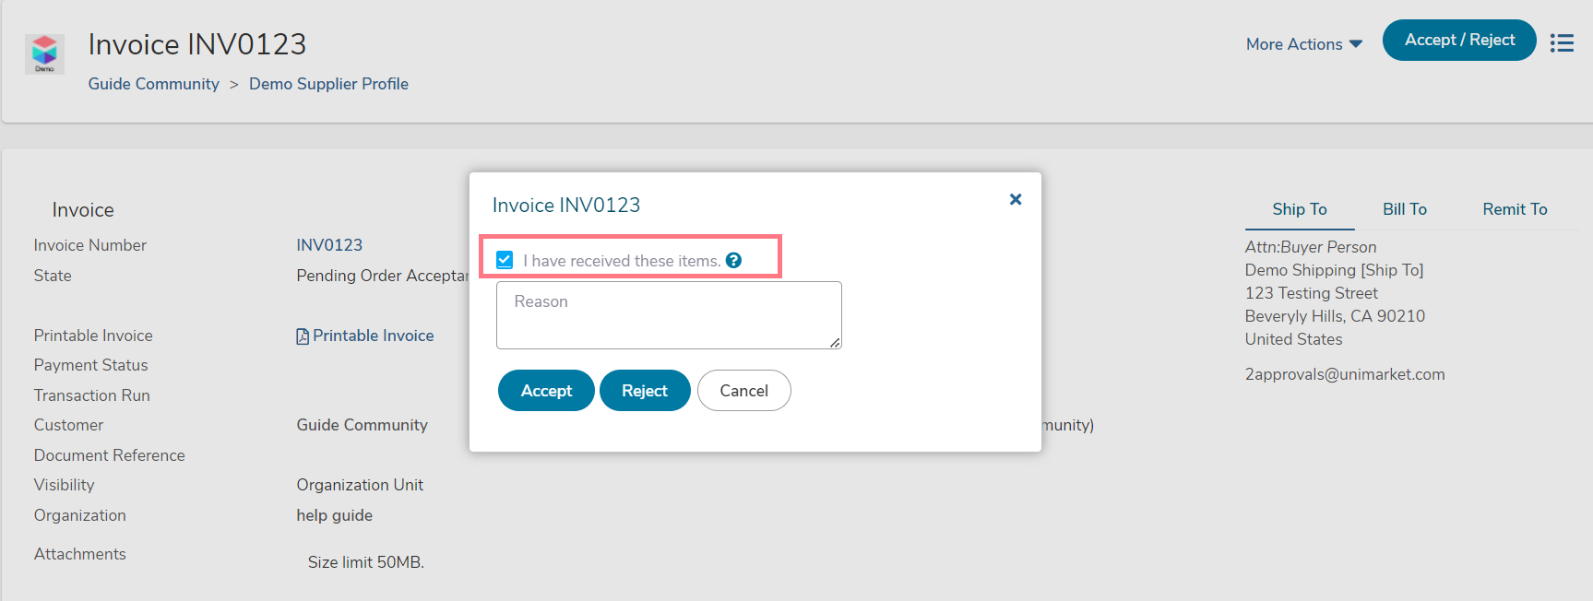Click the page title 'Invoice INV0123'
This screenshot has height=601, width=1593.
click(x=197, y=44)
